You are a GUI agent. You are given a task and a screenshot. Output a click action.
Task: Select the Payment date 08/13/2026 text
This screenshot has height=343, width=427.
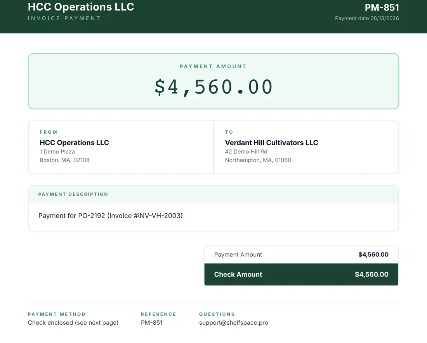tap(367, 18)
